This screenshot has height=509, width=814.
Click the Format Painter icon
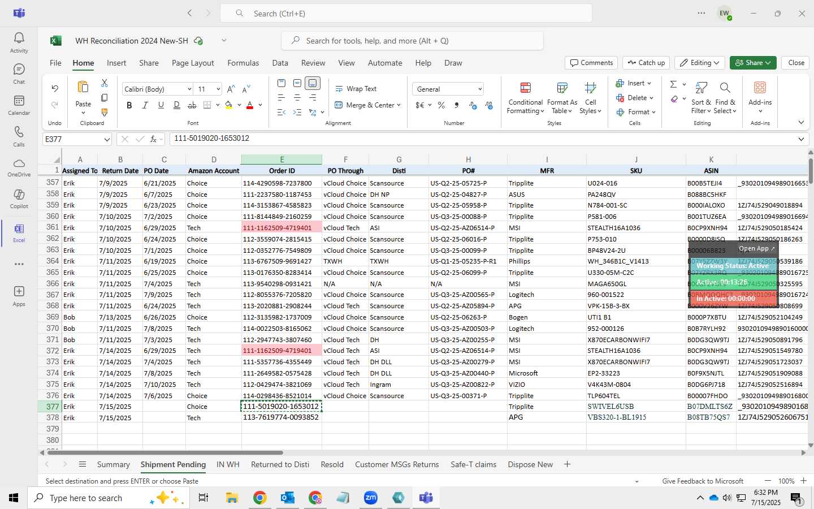pyautogui.click(x=104, y=113)
